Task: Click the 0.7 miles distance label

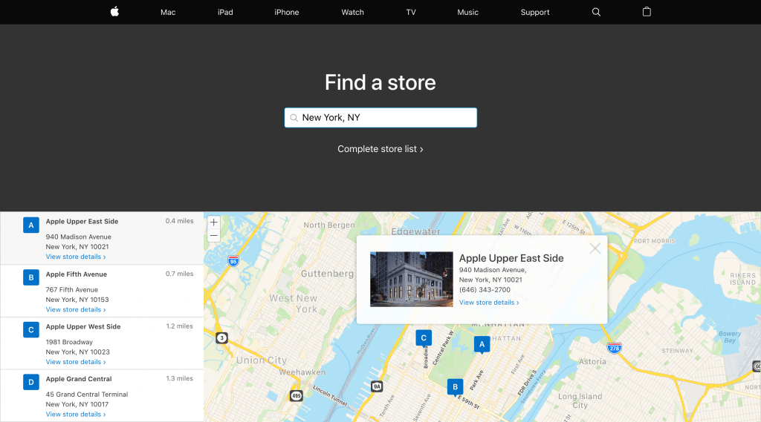Action: pyautogui.click(x=180, y=274)
